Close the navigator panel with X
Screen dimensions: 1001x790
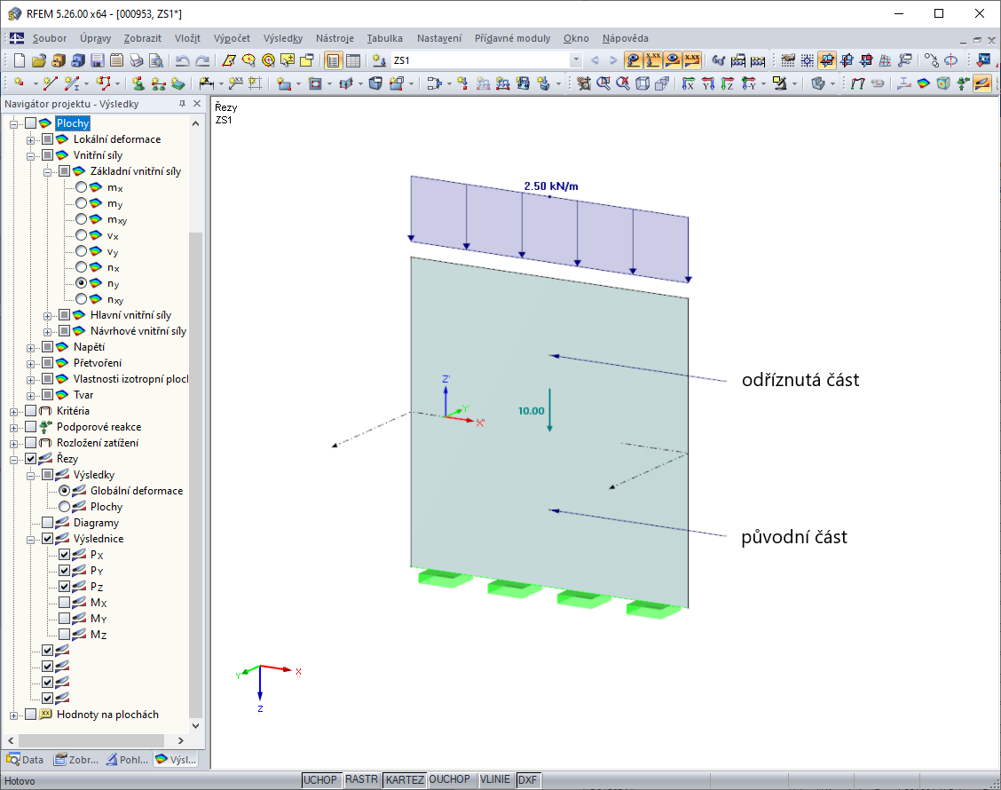coord(197,104)
